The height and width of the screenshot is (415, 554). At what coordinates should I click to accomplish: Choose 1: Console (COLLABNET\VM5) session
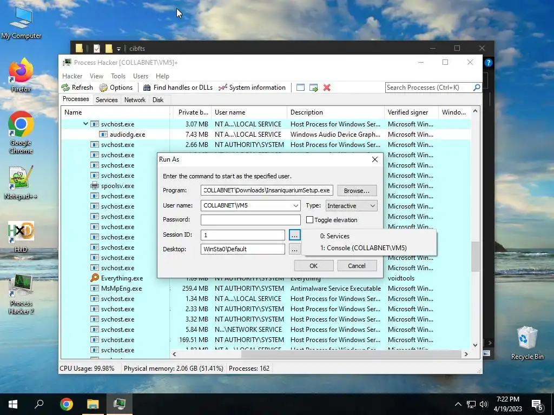coord(369,248)
